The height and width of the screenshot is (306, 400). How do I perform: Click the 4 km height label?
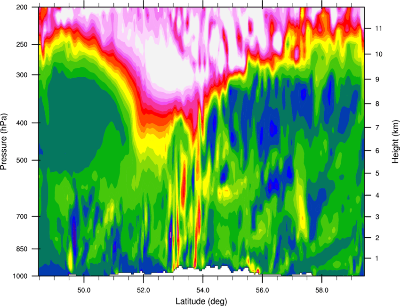coord(377,195)
